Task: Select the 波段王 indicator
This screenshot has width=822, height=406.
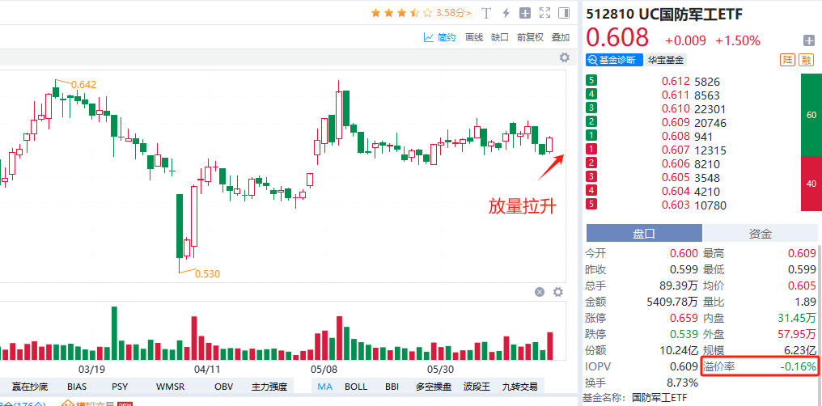Action: click(x=477, y=387)
